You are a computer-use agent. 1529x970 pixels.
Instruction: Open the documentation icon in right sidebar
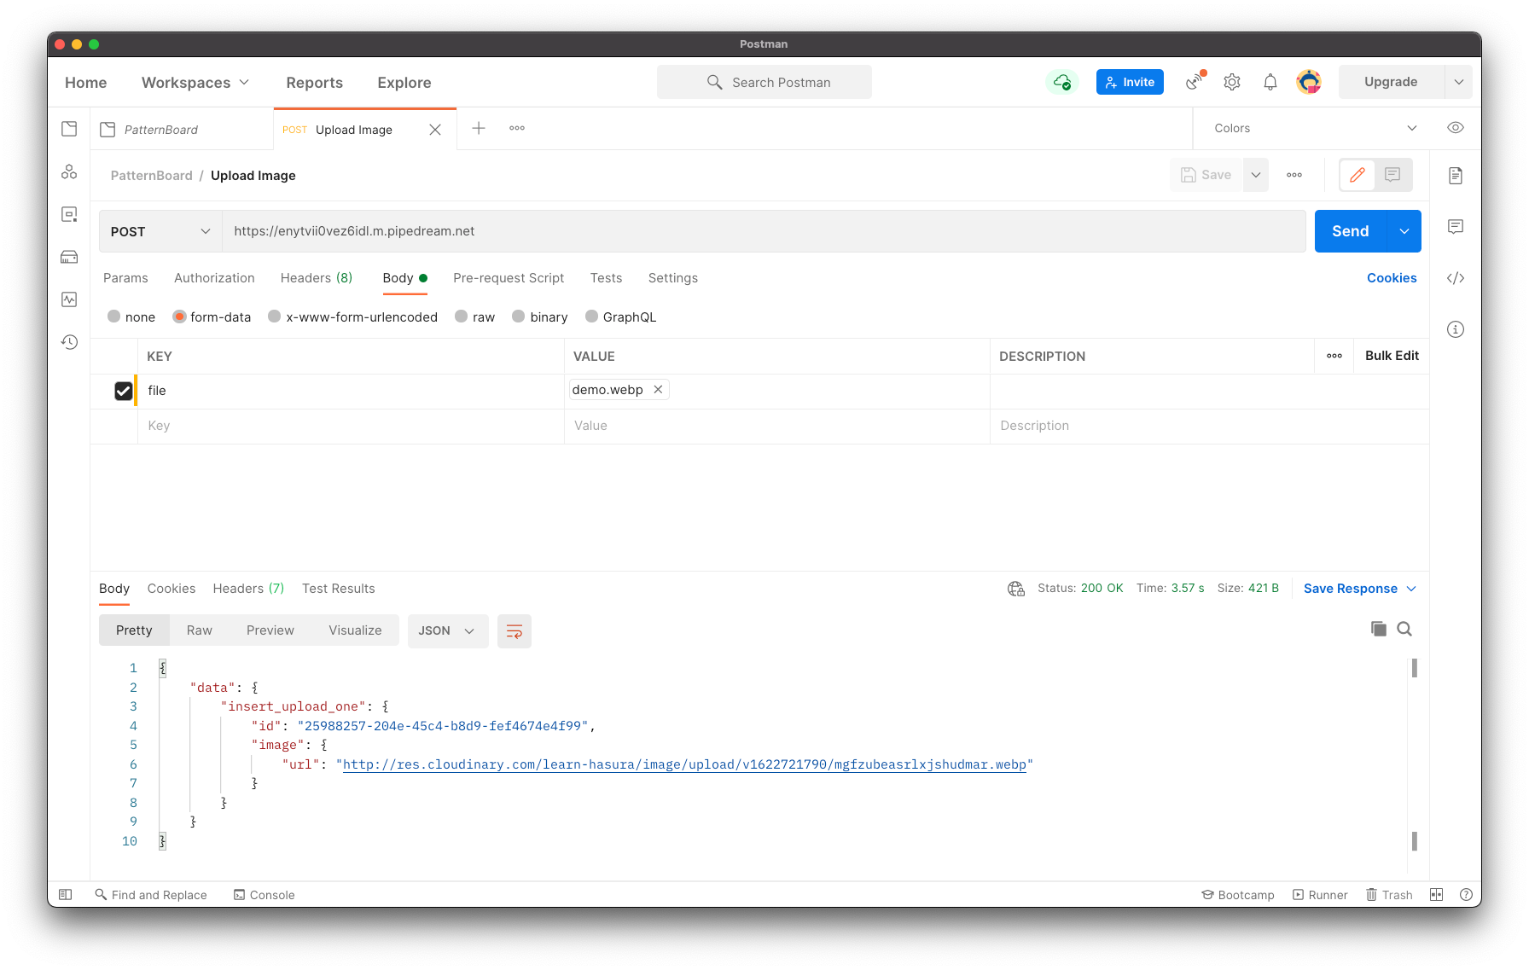[x=1456, y=176]
